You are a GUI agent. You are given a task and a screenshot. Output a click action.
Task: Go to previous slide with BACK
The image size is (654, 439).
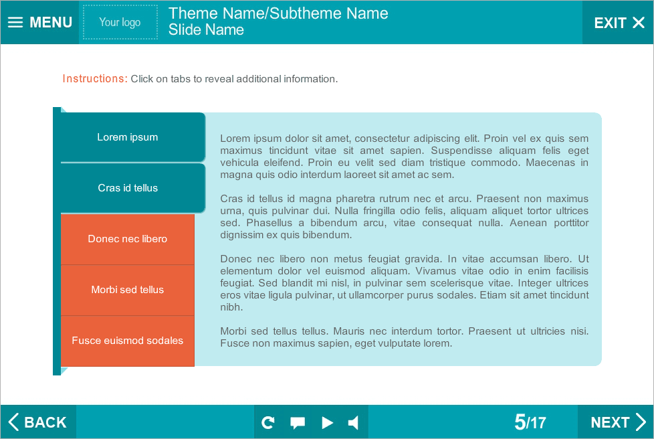[38, 422]
